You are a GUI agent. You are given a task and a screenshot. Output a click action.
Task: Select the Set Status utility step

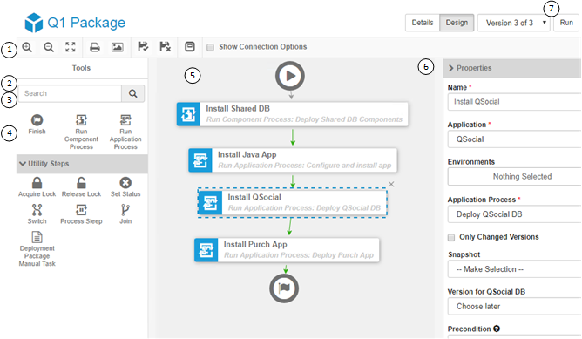tap(125, 186)
